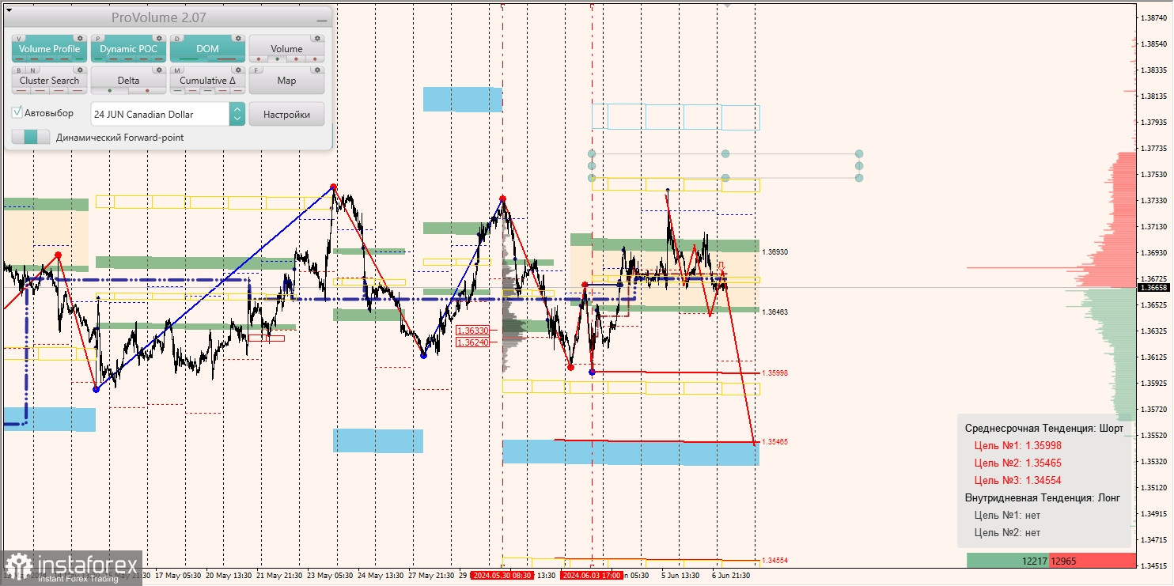
Task: Click the red 12965 volume bar
Action: tap(1093, 561)
